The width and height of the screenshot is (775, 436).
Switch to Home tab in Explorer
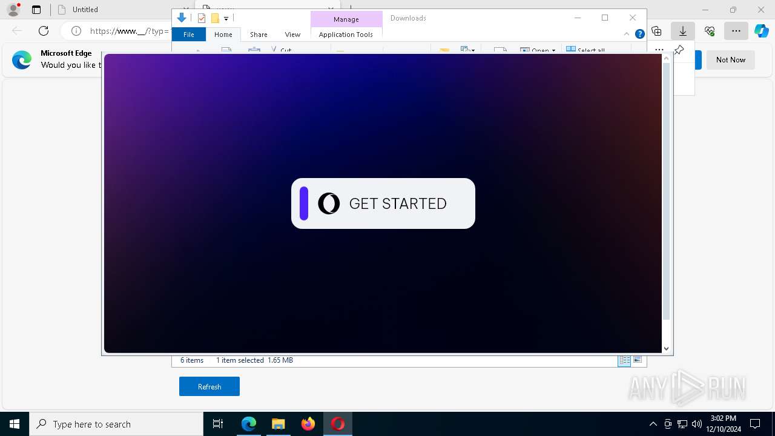point(223,35)
